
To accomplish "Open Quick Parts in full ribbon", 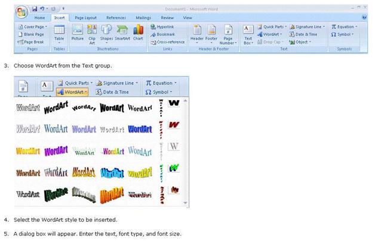I will pos(272,27).
